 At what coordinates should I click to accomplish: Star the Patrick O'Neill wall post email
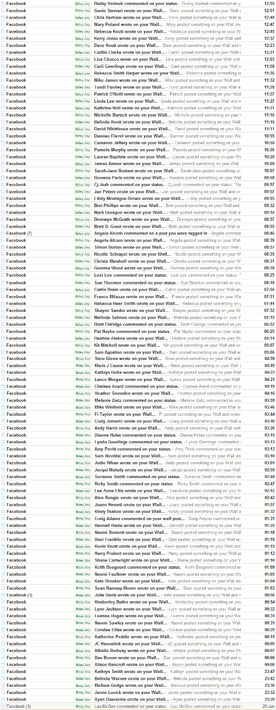tap(3, 94)
